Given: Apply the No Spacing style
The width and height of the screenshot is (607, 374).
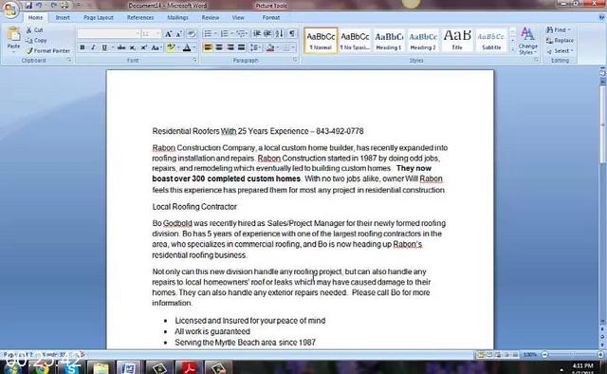Looking at the screenshot, I should tap(355, 40).
